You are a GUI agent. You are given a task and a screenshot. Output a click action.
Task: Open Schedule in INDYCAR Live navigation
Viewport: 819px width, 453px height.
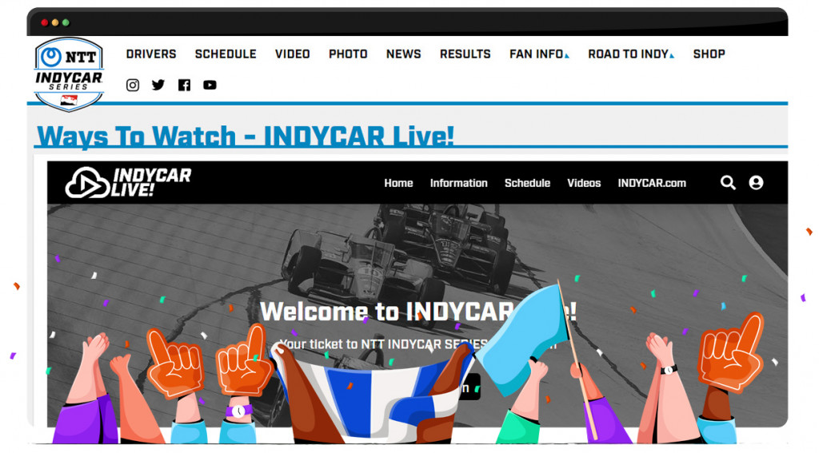pyautogui.click(x=527, y=183)
